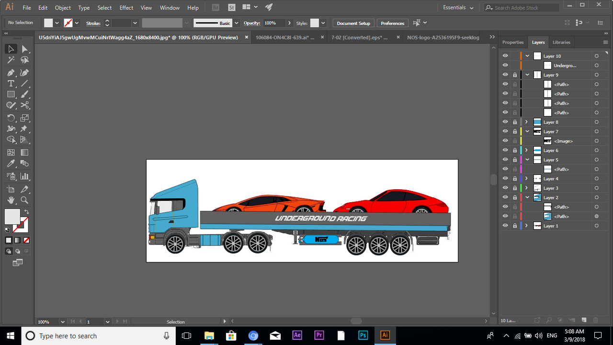Select the Scissors tool

[x=25, y=105]
